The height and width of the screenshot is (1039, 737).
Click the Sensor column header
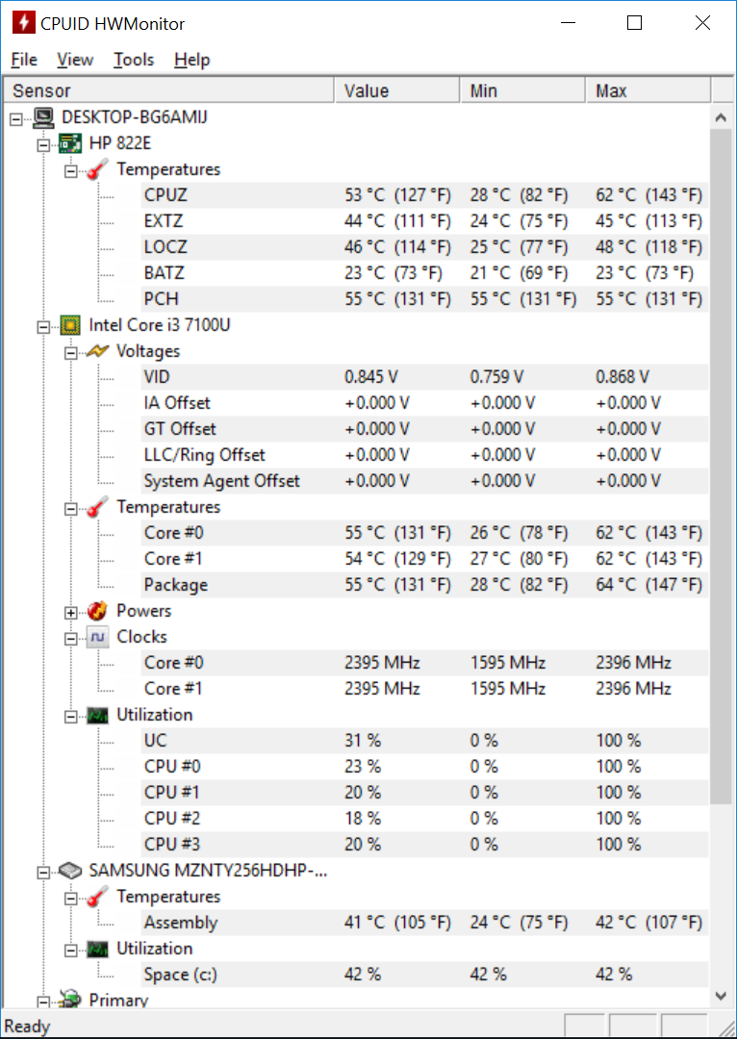[169, 90]
